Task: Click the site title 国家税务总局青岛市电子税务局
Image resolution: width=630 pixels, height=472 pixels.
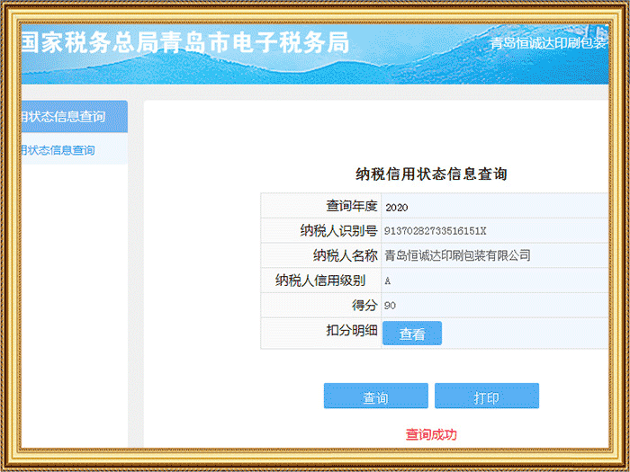Action: click(184, 44)
